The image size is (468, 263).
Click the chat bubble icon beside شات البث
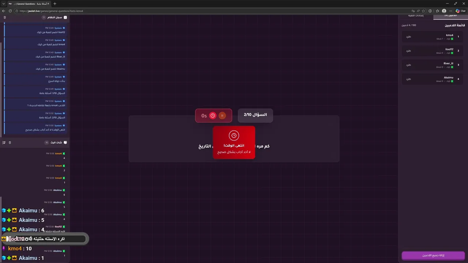coord(65,142)
